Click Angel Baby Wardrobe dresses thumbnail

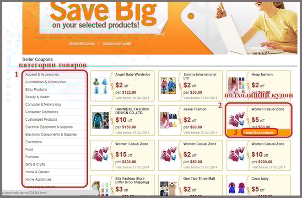click(100, 86)
